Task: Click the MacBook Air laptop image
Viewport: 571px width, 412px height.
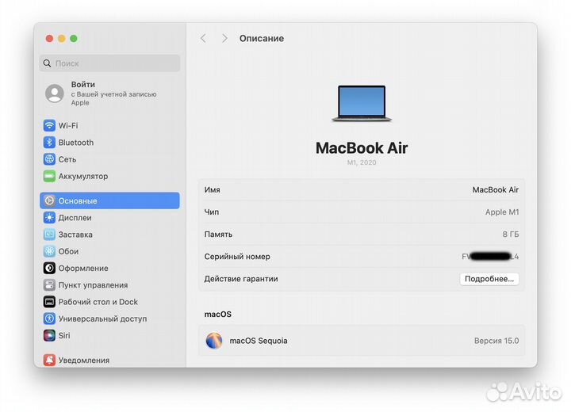Action: pyautogui.click(x=362, y=103)
